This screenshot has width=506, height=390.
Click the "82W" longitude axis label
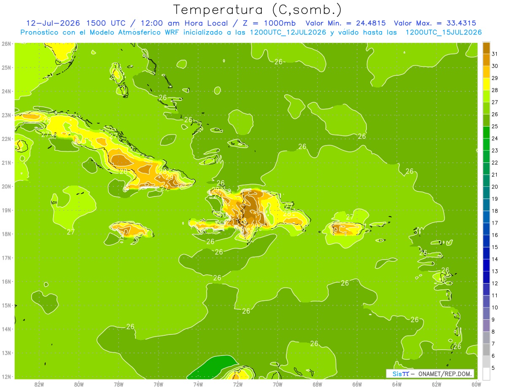point(39,384)
